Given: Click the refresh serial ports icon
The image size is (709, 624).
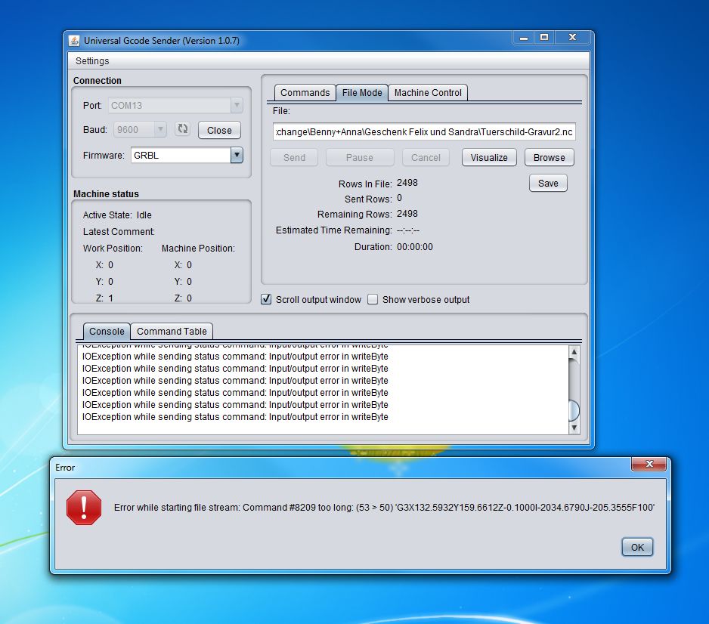Looking at the screenshot, I should tap(183, 129).
